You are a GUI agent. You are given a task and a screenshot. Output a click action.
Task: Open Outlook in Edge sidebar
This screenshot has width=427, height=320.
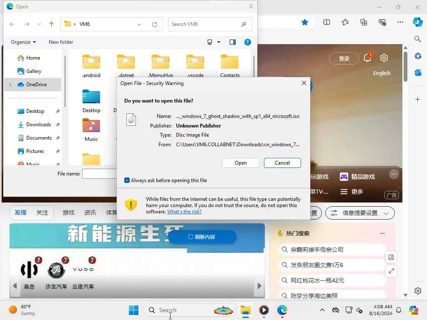(x=418, y=72)
